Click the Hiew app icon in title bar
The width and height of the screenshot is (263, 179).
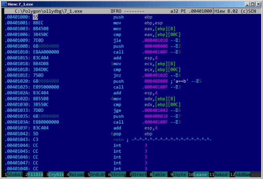click(4, 4)
